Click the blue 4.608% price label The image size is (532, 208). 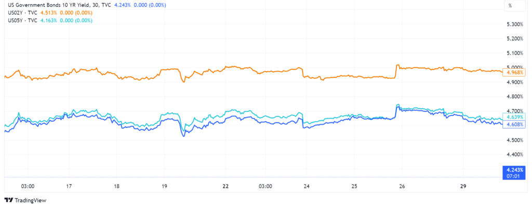click(514, 124)
